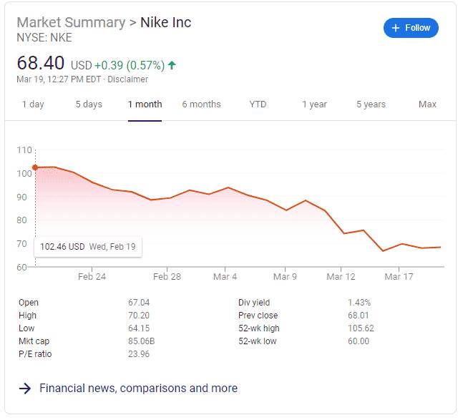Viewport: 463px width, 420px height.
Task: Click the 102.46 USD chart tooltip
Action: click(88, 247)
